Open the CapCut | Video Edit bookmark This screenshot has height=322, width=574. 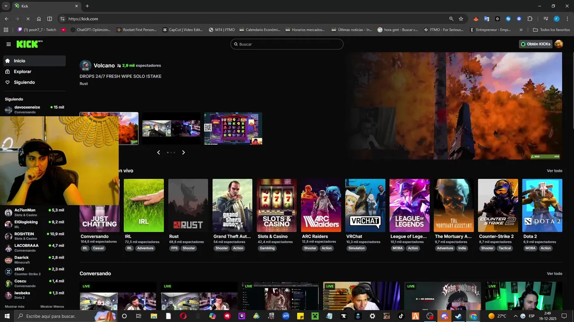(x=183, y=30)
